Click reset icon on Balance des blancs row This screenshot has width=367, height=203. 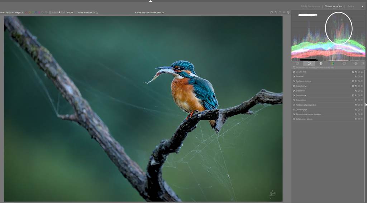click(359, 119)
